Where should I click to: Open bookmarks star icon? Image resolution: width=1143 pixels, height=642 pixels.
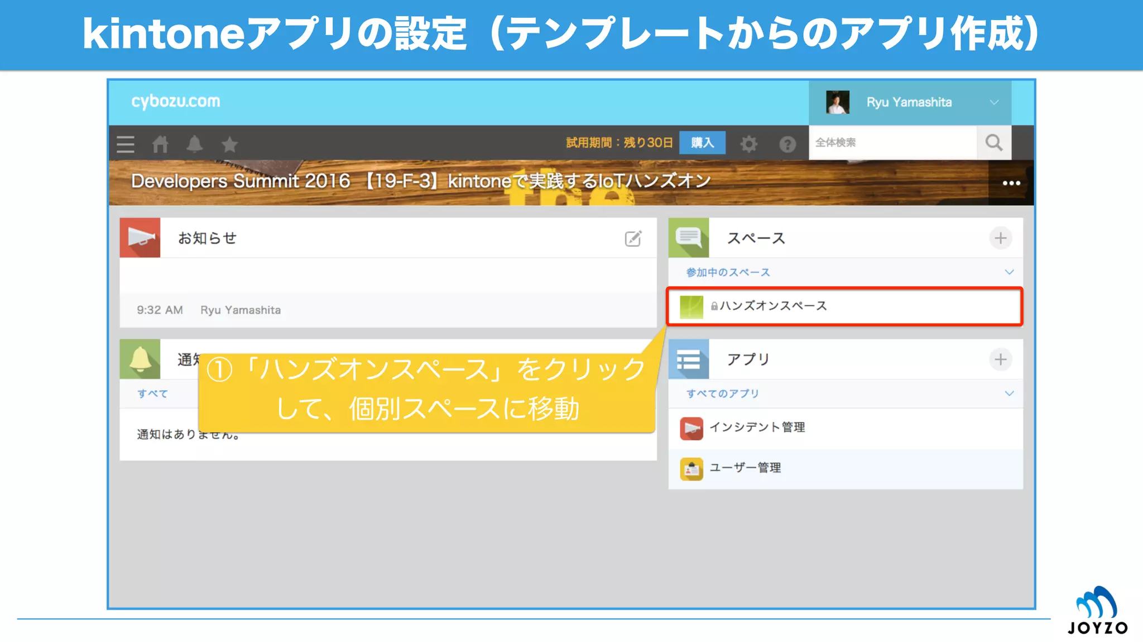[x=229, y=144]
